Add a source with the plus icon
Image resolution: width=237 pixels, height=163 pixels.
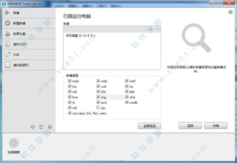pos(151,29)
